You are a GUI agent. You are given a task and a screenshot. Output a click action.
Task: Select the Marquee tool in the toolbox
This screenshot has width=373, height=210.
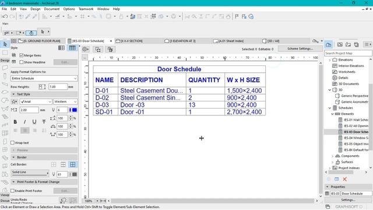5,53
